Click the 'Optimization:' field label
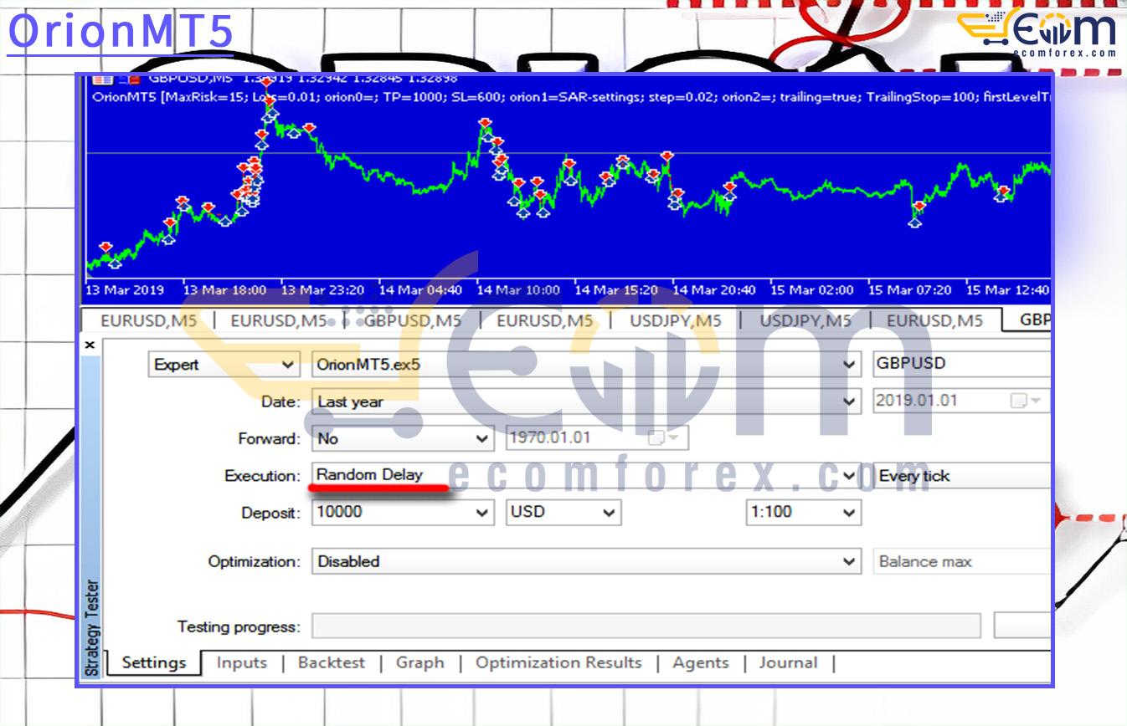Screen dimensions: 1127x726 tap(254, 562)
